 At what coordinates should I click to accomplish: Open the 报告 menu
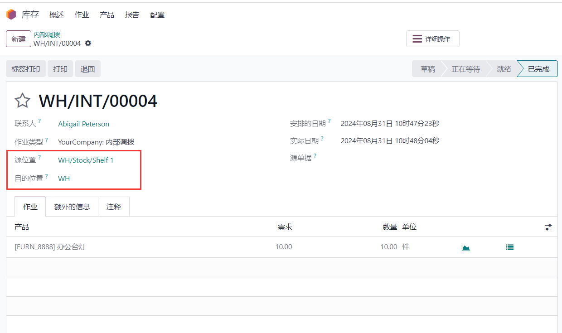[132, 15]
